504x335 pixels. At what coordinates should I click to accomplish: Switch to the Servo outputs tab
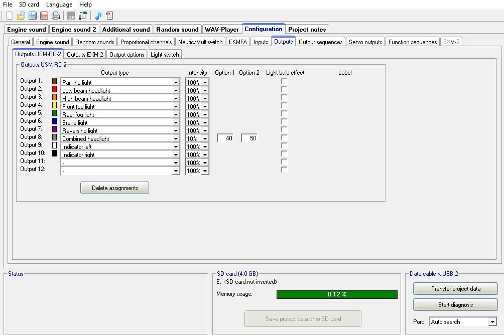click(366, 42)
